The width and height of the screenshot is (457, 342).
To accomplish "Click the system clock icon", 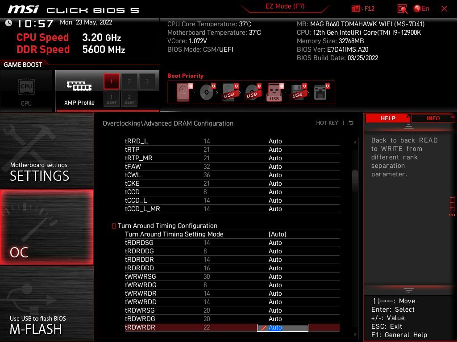I will [x=9, y=23].
